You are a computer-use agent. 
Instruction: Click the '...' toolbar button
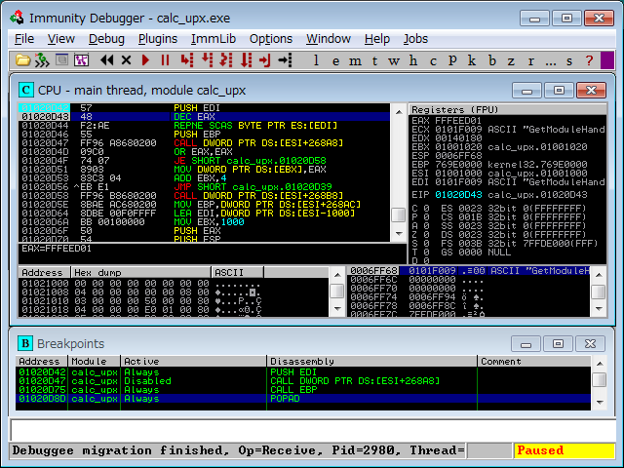pyautogui.click(x=551, y=60)
